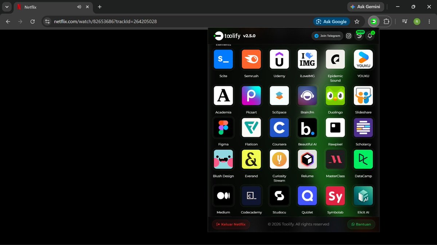Open the Chrome profile avatar R
The height and width of the screenshot is (245, 437).
(x=417, y=21)
